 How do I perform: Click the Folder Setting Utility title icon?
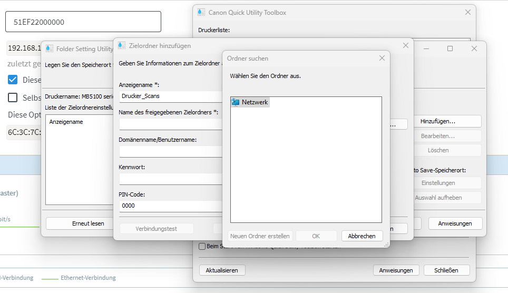point(49,48)
